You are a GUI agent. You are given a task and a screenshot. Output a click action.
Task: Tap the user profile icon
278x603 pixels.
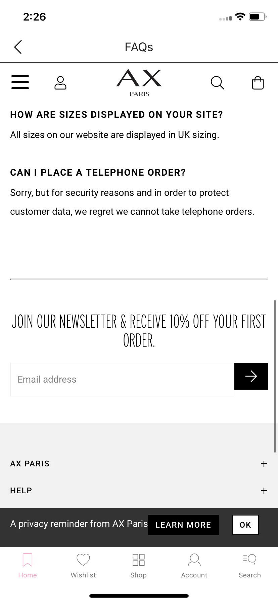pyautogui.click(x=60, y=83)
